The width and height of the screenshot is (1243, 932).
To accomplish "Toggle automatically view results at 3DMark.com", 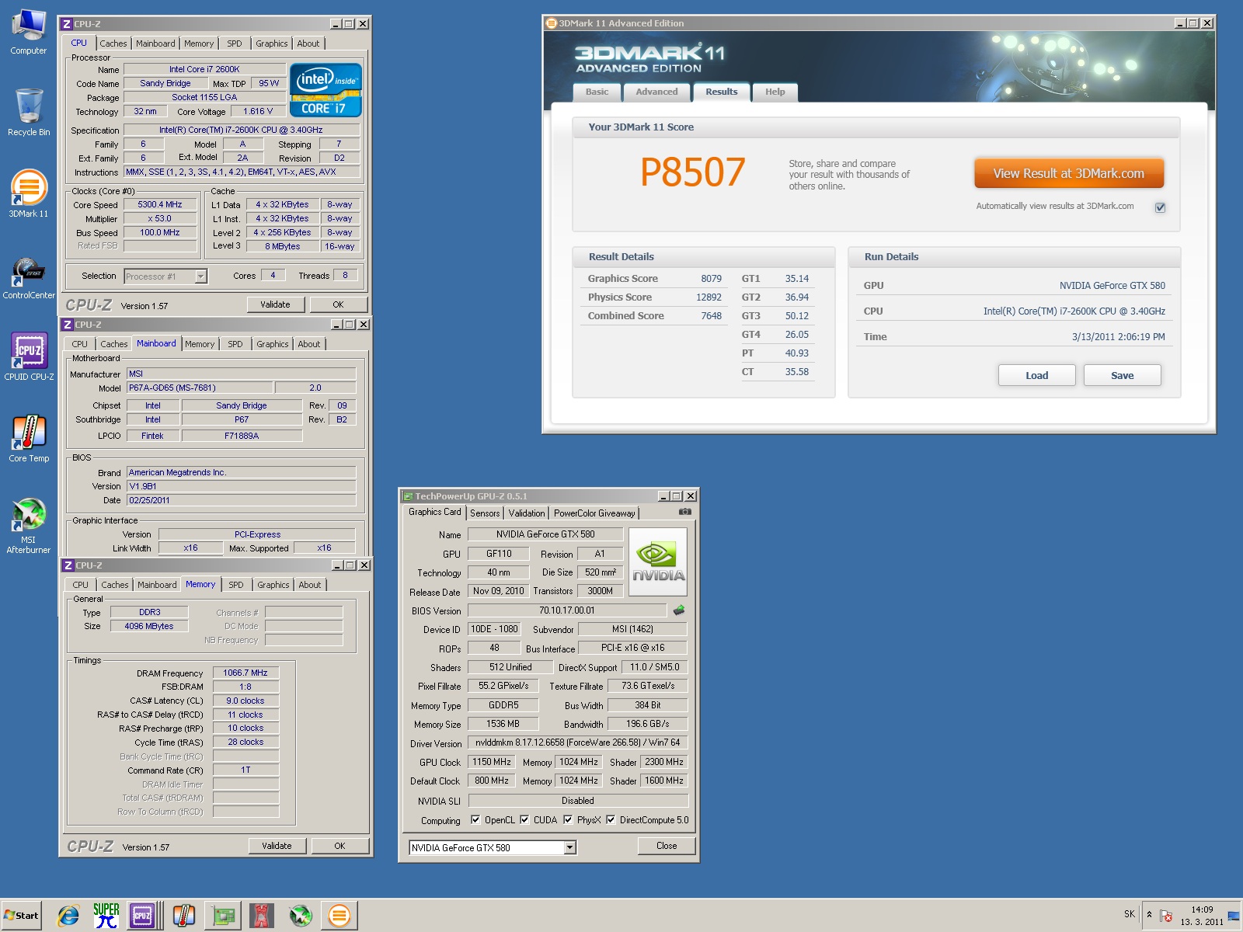I will (x=1160, y=207).
